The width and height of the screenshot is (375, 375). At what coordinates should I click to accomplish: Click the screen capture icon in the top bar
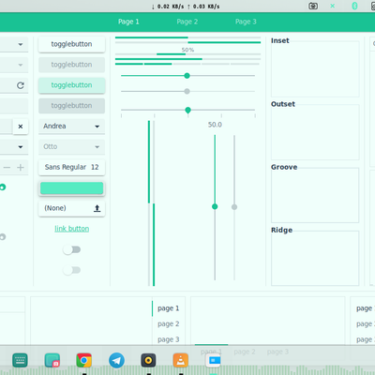tap(313, 6)
